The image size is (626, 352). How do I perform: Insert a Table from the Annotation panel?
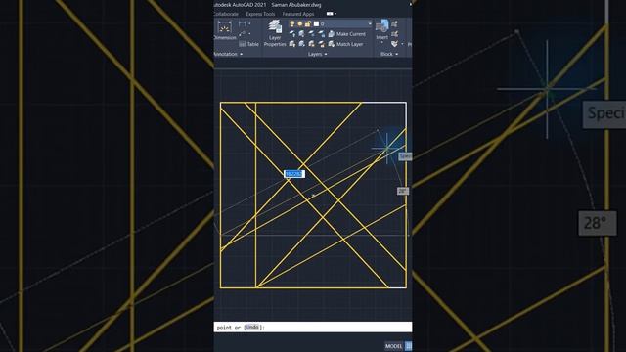click(x=248, y=44)
